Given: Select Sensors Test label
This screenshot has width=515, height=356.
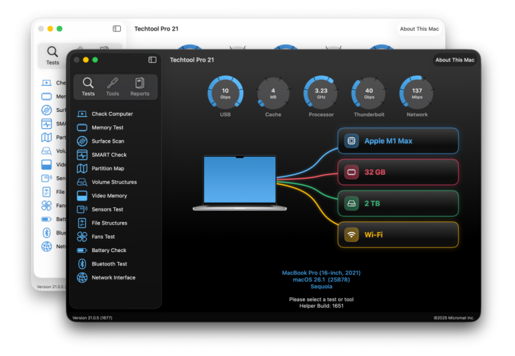Looking at the screenshot, I should 107,209.
